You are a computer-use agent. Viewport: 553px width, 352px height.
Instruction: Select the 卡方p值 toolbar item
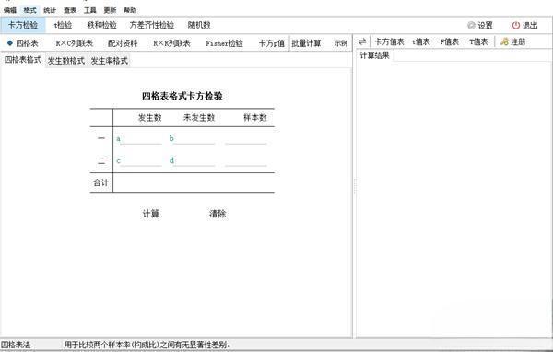tap(272, 43)
